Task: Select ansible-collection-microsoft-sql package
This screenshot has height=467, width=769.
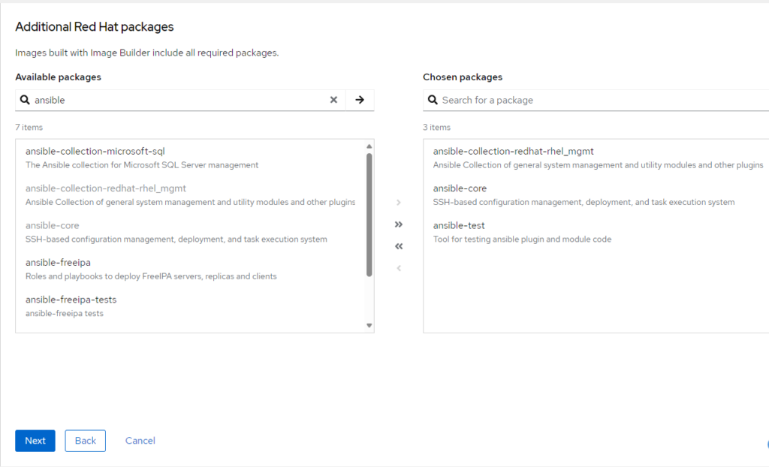Action: [95, 152]
